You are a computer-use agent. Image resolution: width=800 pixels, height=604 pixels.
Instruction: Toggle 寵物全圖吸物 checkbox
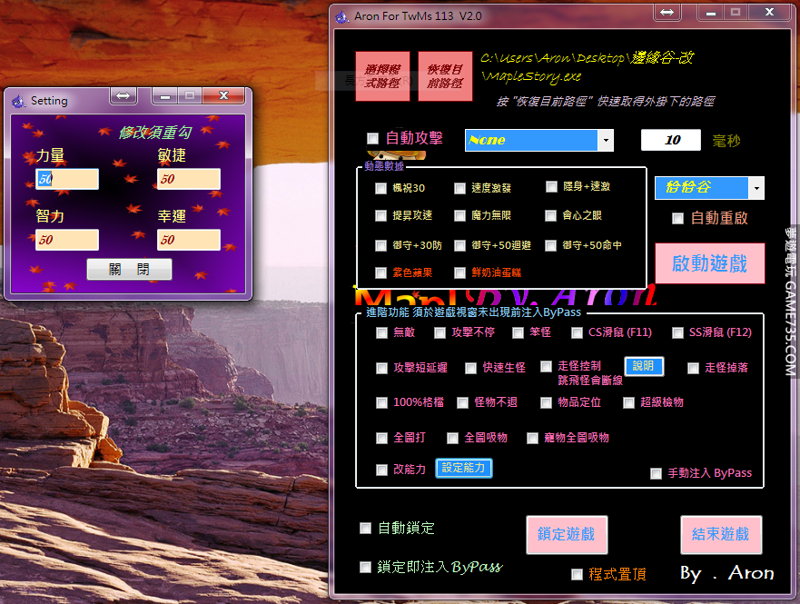pyautogui.click(x=533, y=438)
